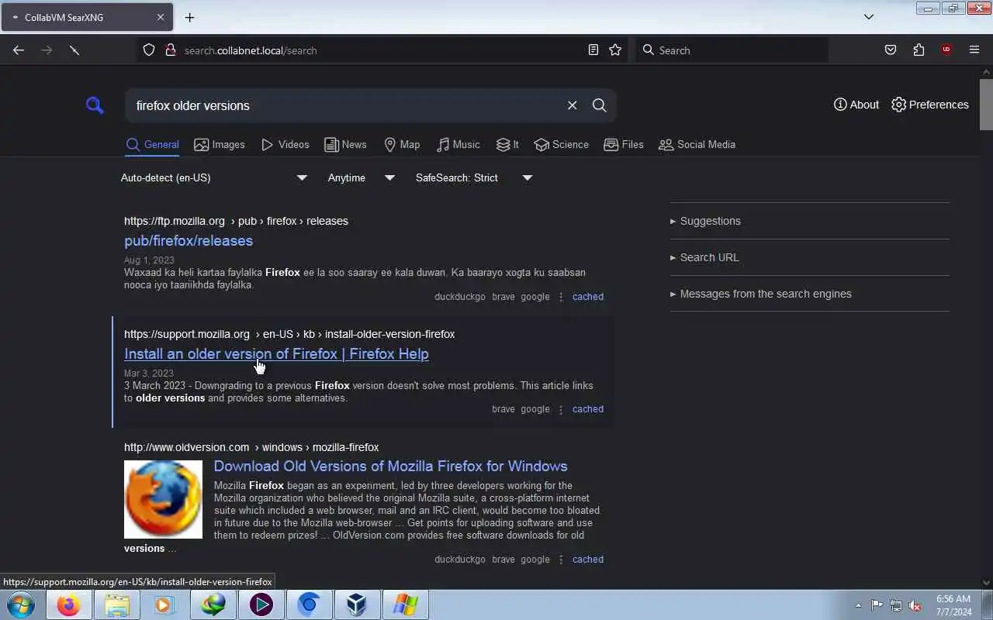Click the ftp.mozilla.org URL breadcrumb
This screenshot has height=620, width=993.
pos(236,221)
